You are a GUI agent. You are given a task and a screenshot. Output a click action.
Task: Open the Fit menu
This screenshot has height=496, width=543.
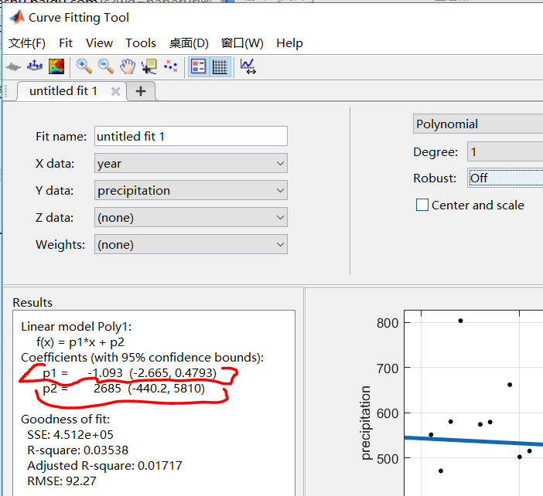pyautogui.click(x=66, y=43)
